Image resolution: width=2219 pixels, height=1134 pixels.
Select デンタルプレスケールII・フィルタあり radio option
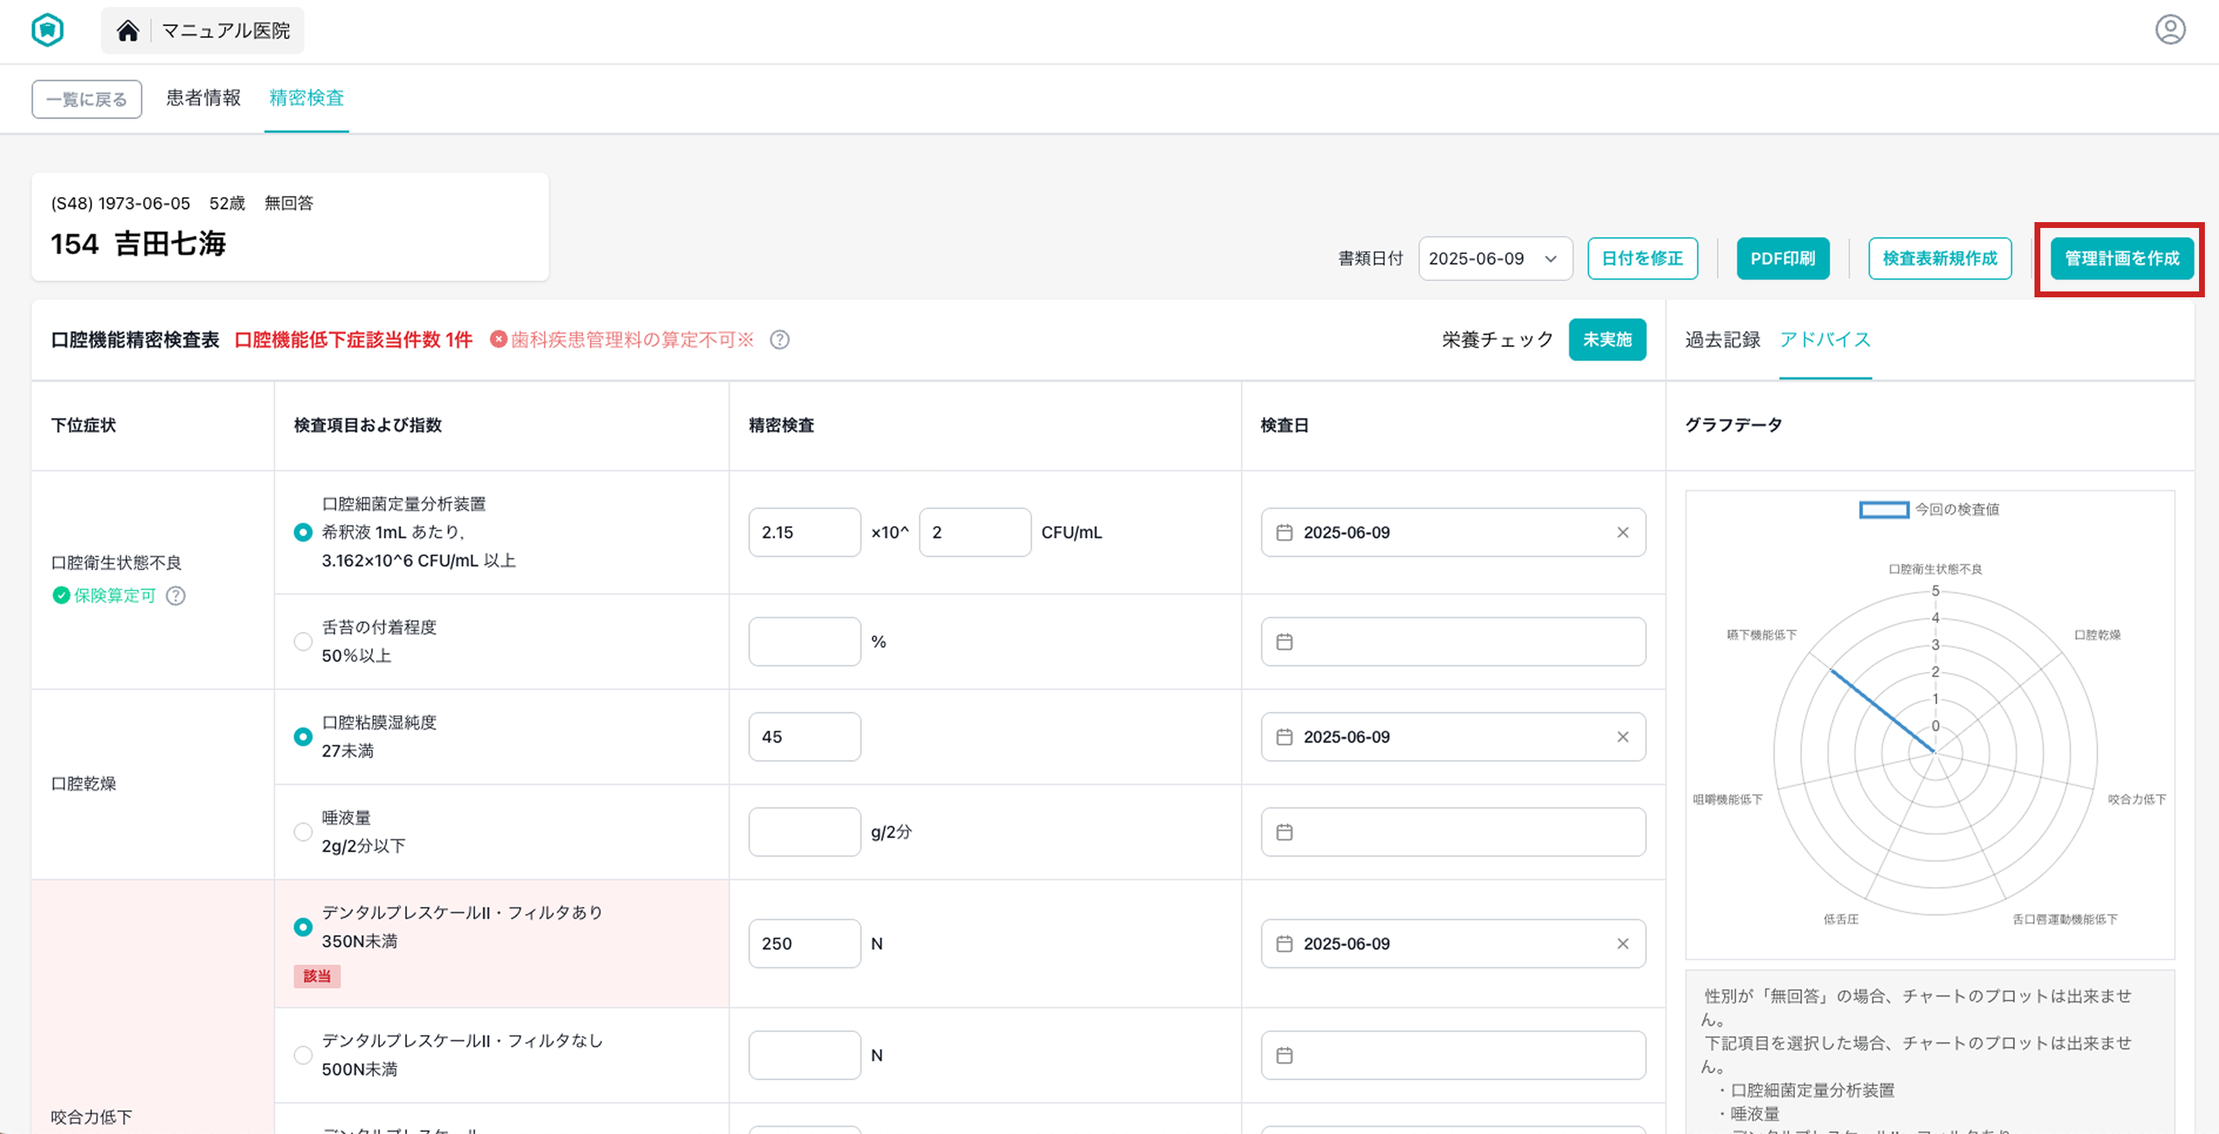pyautogui.click(x=303, y=928)
